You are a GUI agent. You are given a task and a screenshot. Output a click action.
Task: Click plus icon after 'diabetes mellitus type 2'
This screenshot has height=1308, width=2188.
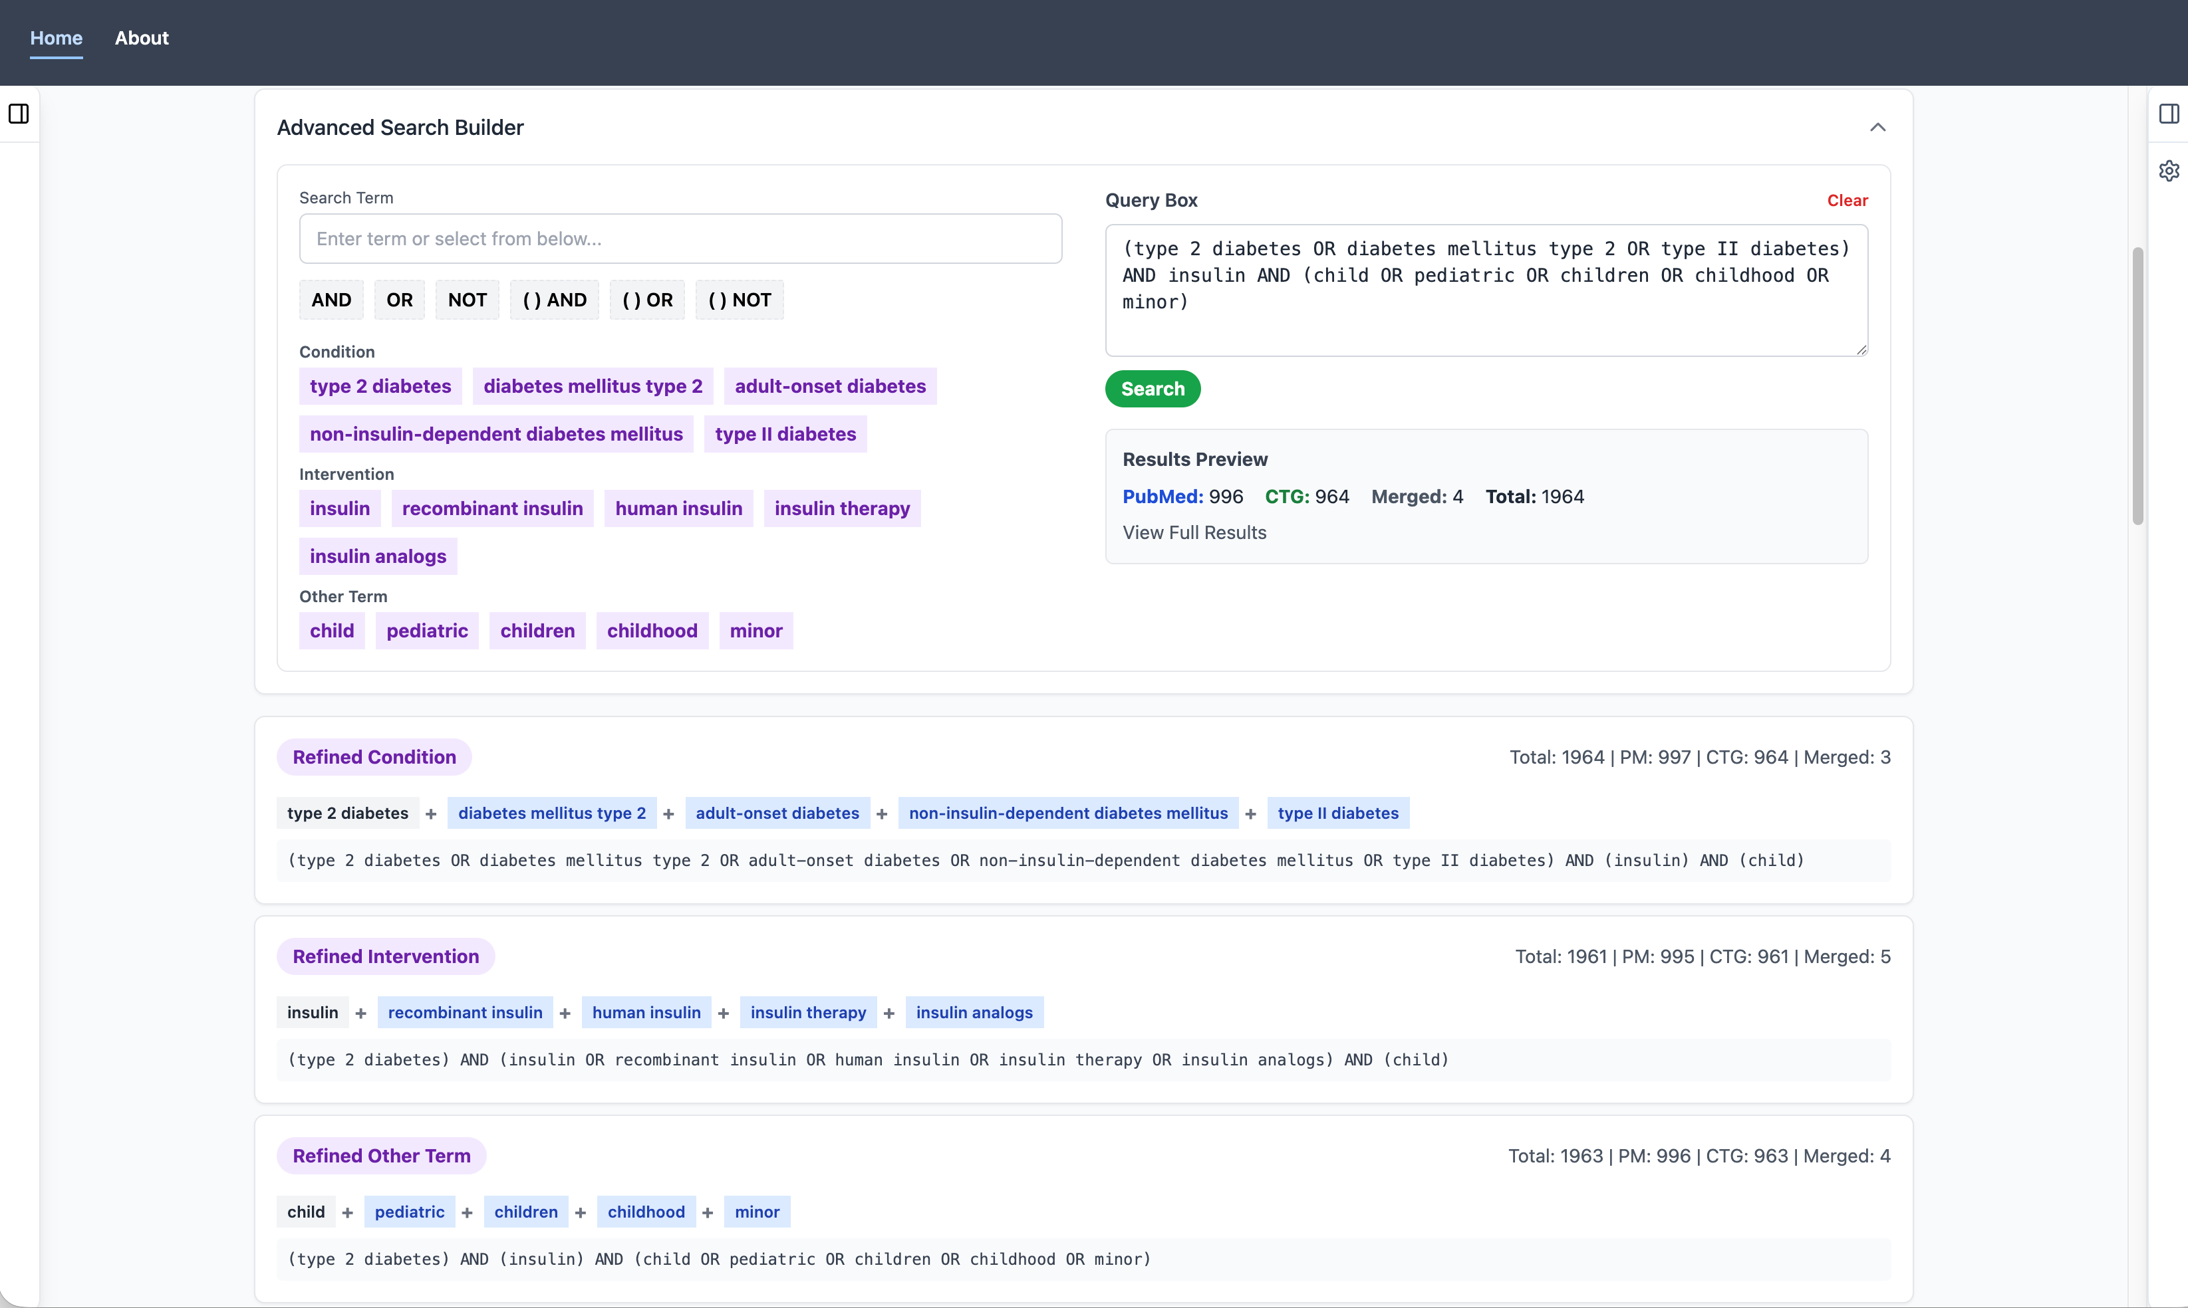click(x=668, y=814)
